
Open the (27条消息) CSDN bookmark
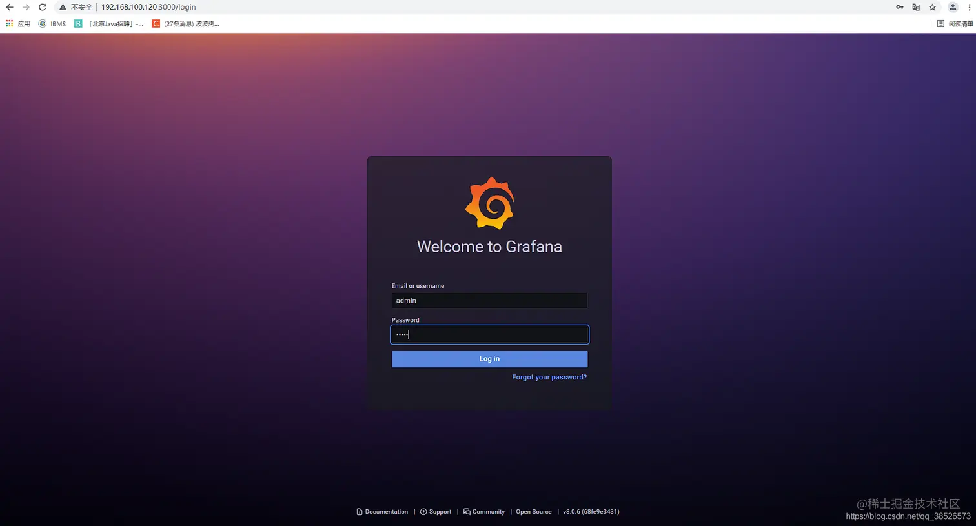pyautogui.click(x=186, y=23)
